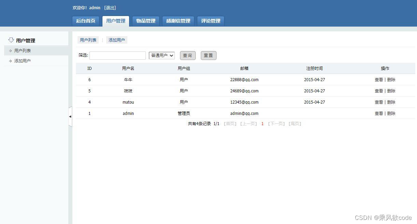Click the arrow icon beside sidebar 添加用户
417x224 pixels.
[11, 61]
